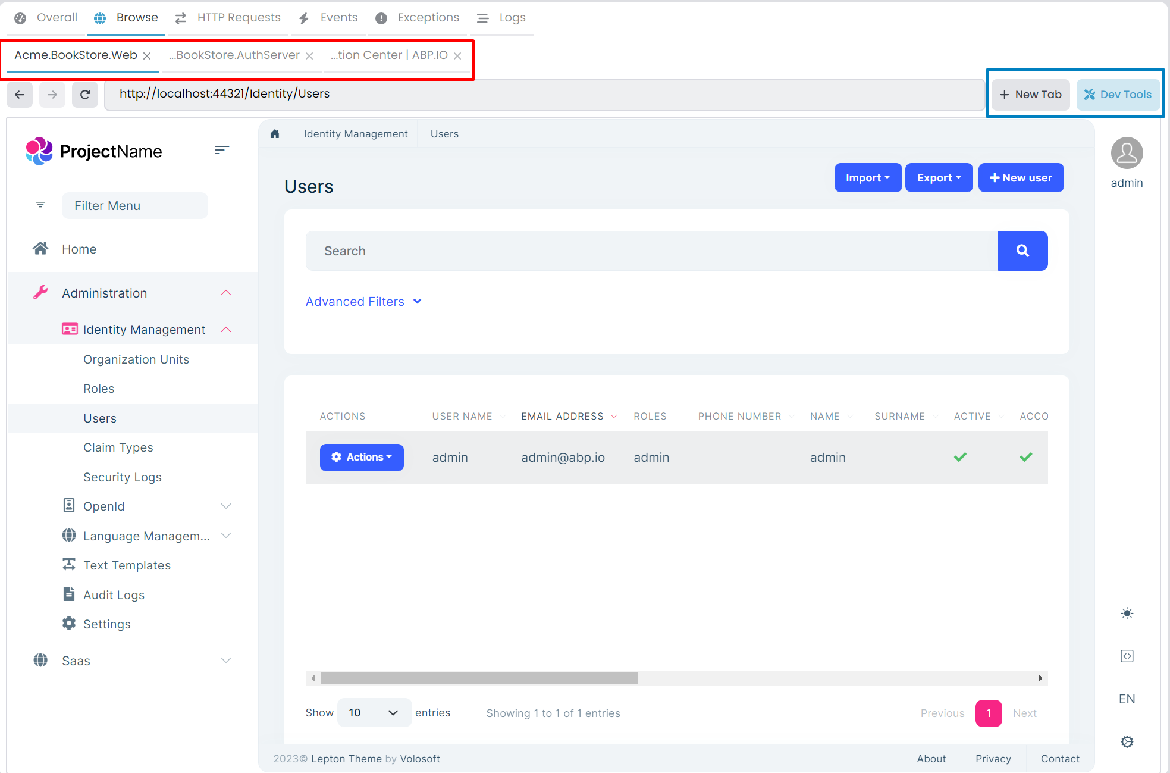This screenshot has height=773, width=1170.
Task: Collapse the Administration menu section
Action: [226, 293]
